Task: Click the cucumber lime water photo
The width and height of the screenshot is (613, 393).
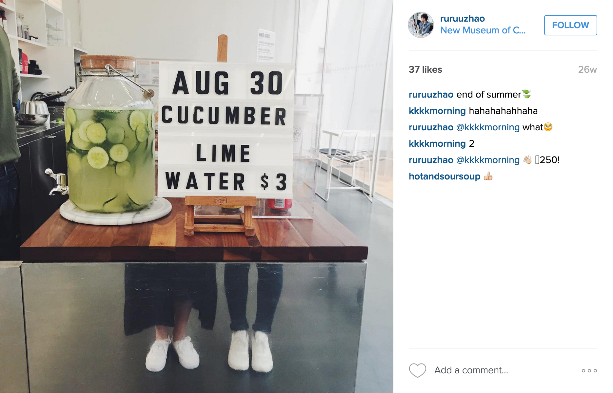Action: [197, 196]
